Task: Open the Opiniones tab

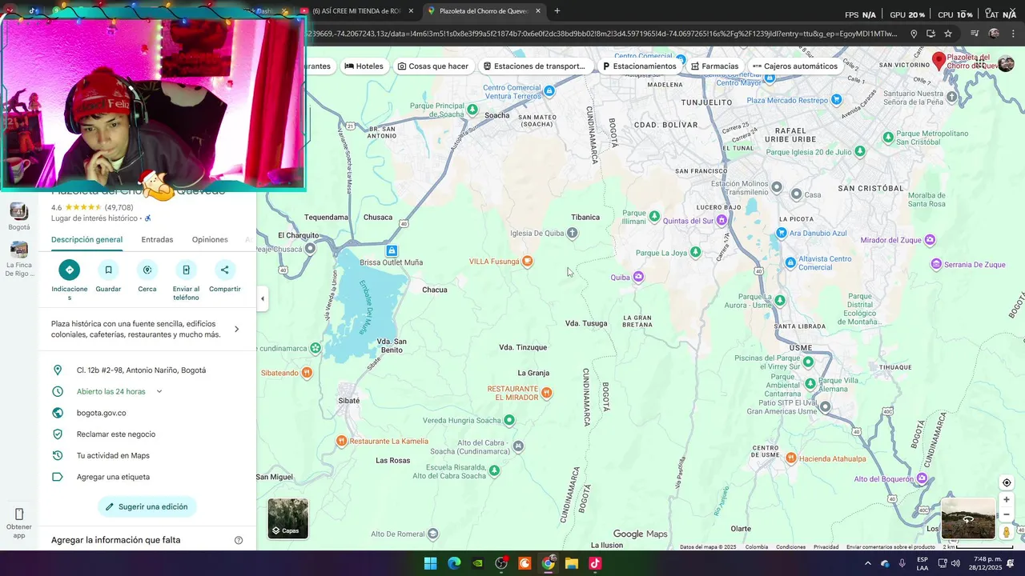Action: 210,239
